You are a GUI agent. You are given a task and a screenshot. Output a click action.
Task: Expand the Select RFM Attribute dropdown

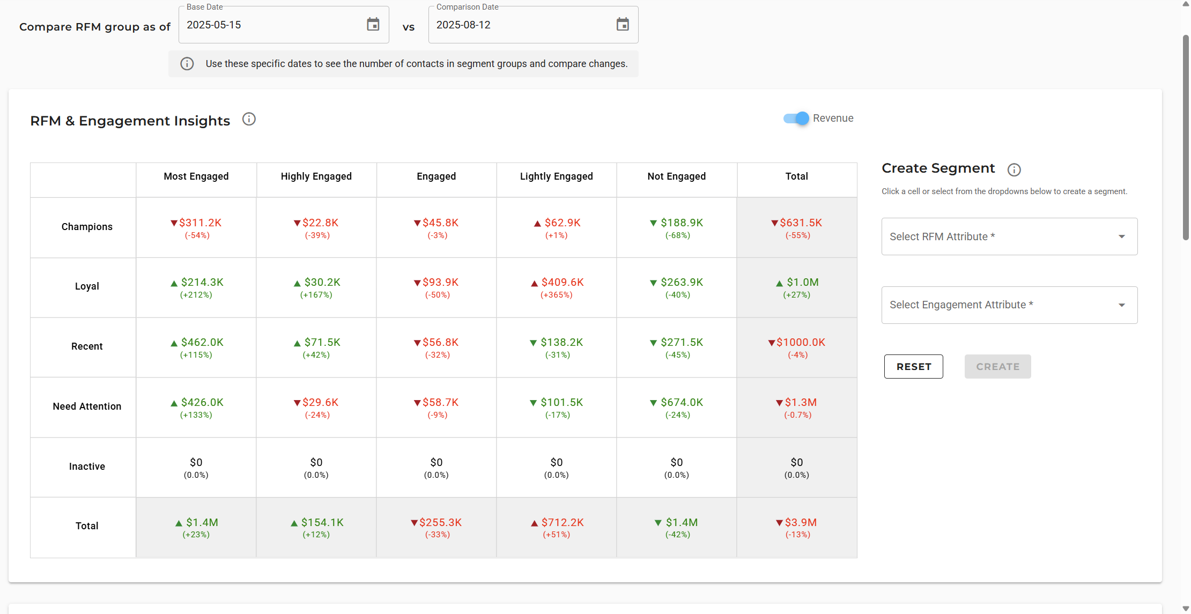pos(1009,236)
